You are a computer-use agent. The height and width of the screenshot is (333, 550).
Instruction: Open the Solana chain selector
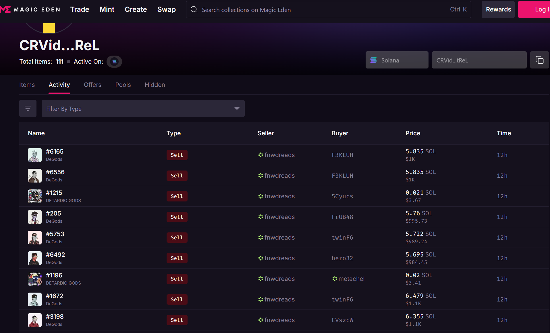click(x=397, y=60)
